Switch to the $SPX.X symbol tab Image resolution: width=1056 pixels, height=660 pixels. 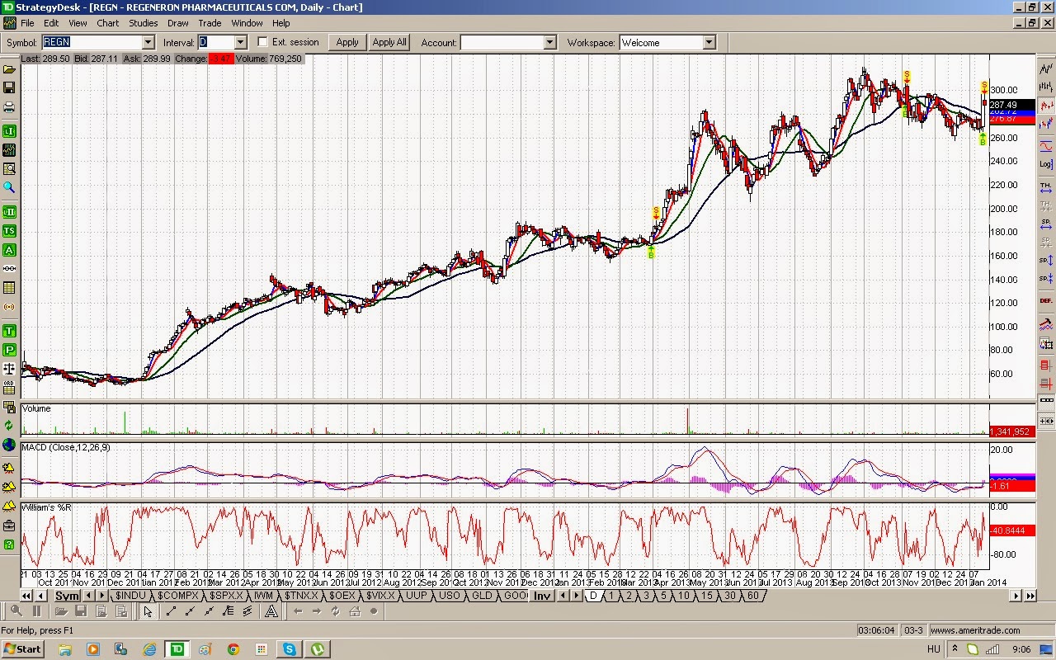pyautogui.click(x=226, y=595)
